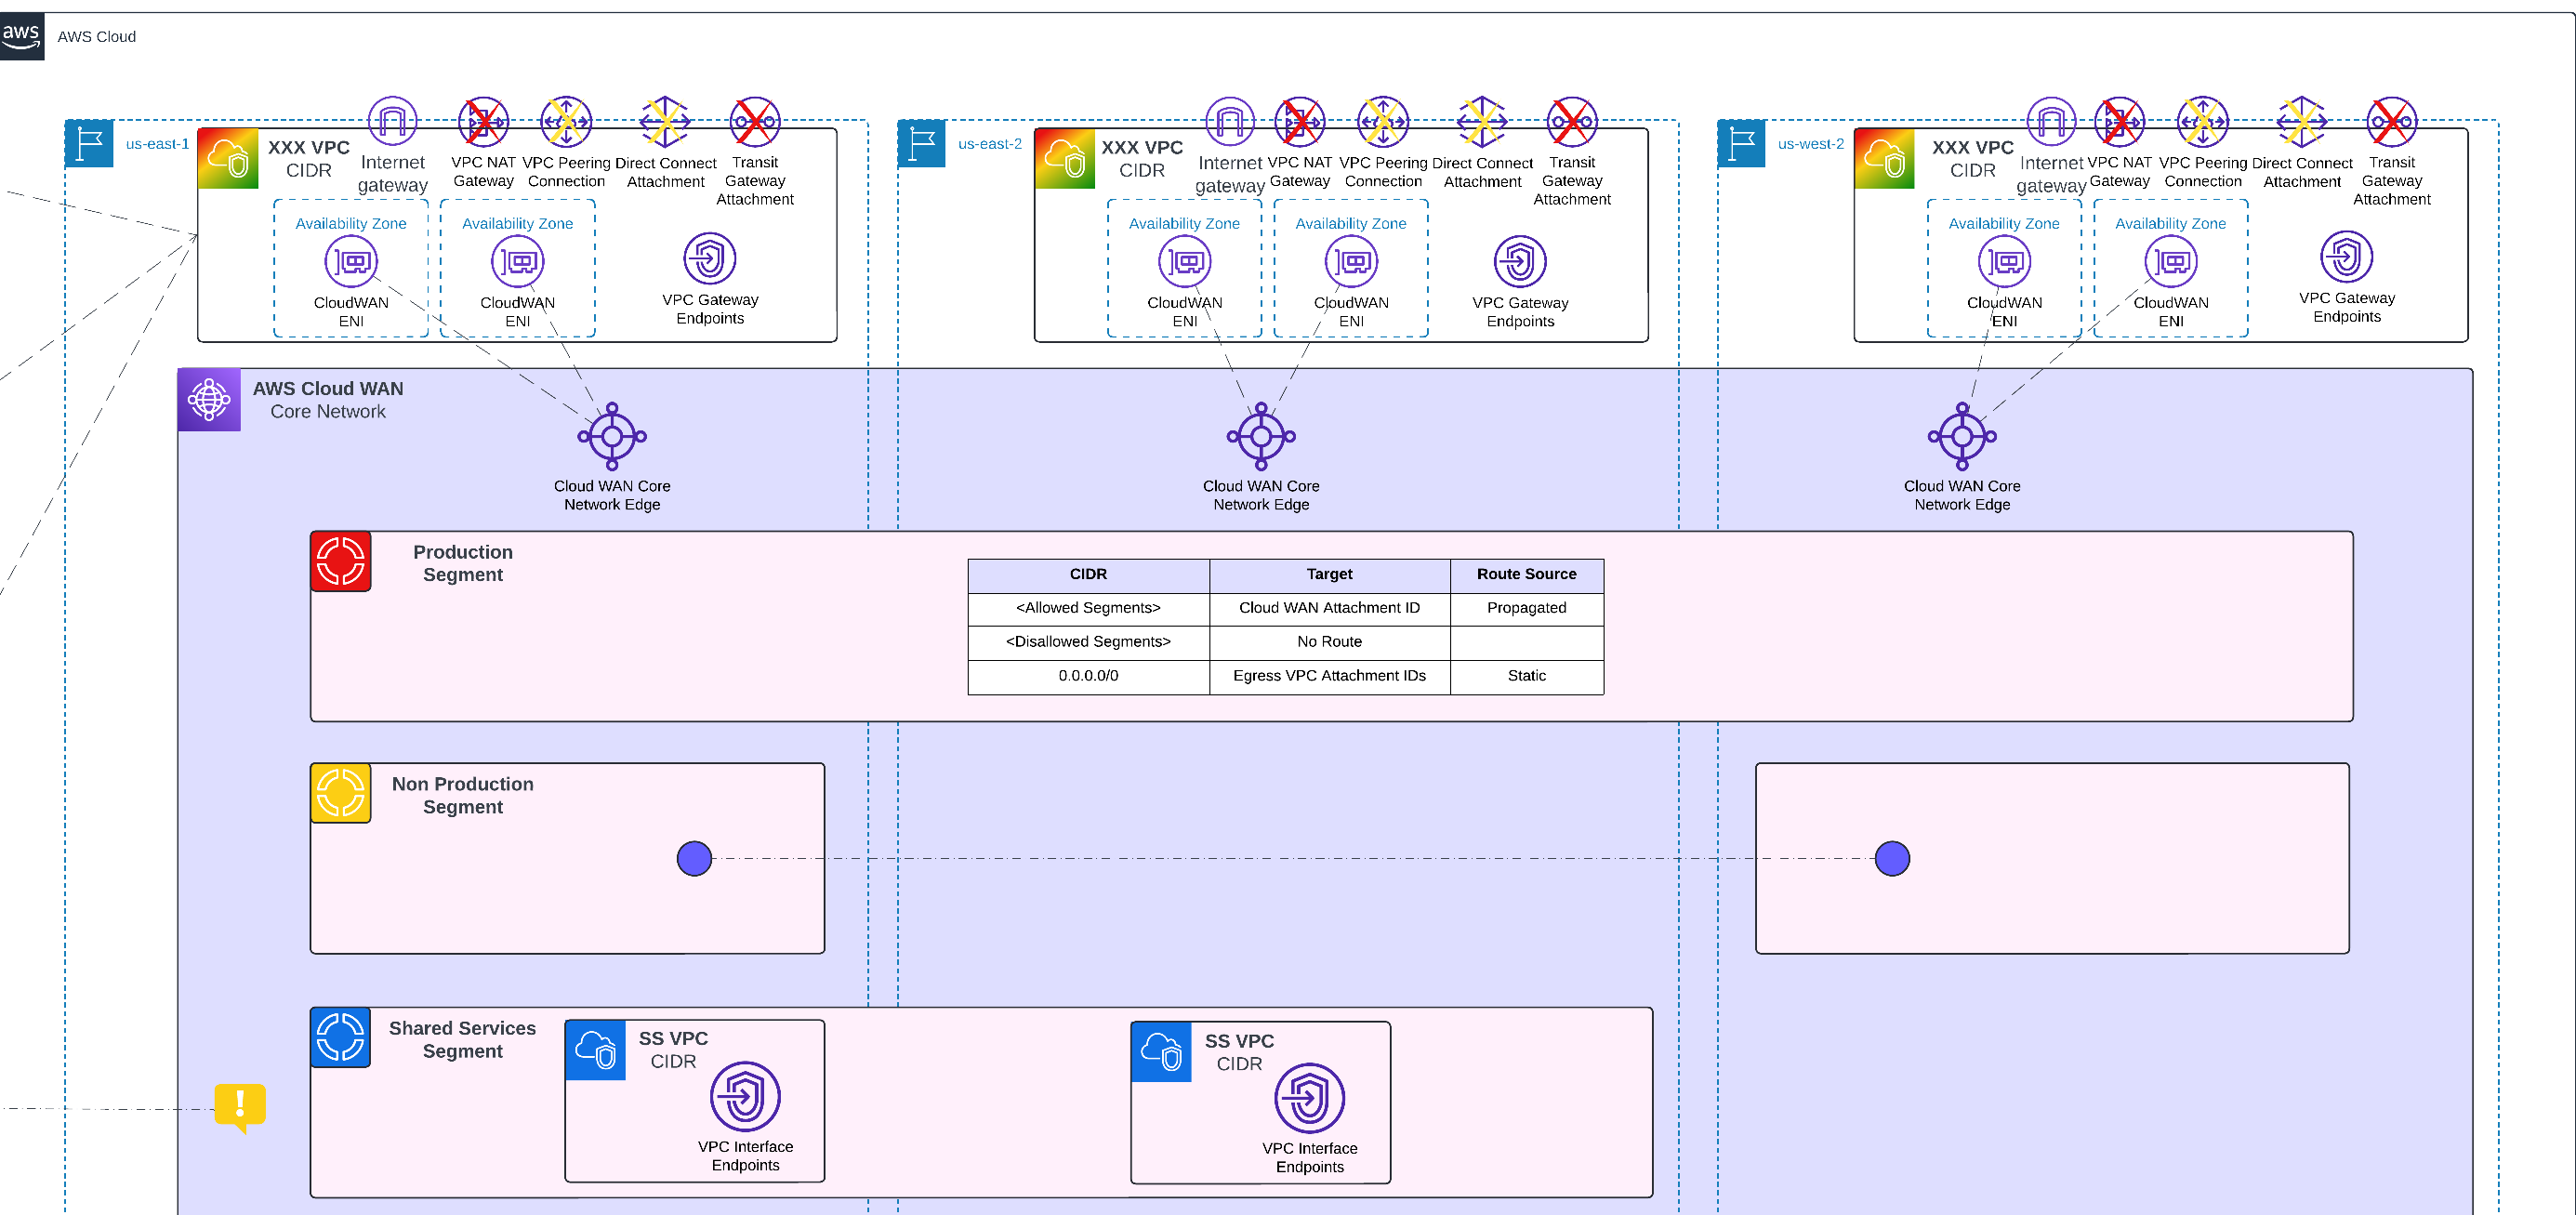Click second CloudWAN ENI icon in us-east-2
This screenshot has height=1215, width=2576.
click(x=1351, y=262)
